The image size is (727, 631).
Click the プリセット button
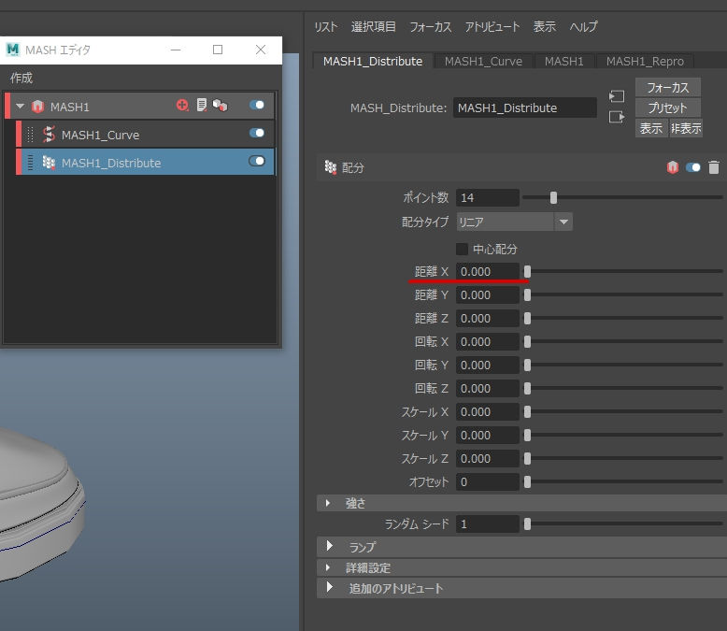click(x=667, y=108)
